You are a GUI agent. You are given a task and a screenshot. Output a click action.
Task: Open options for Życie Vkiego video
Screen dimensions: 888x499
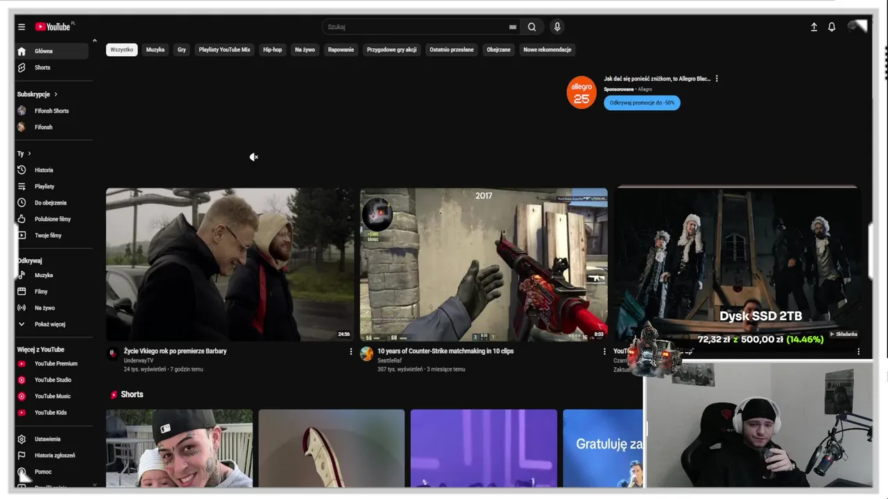[351, 352]
